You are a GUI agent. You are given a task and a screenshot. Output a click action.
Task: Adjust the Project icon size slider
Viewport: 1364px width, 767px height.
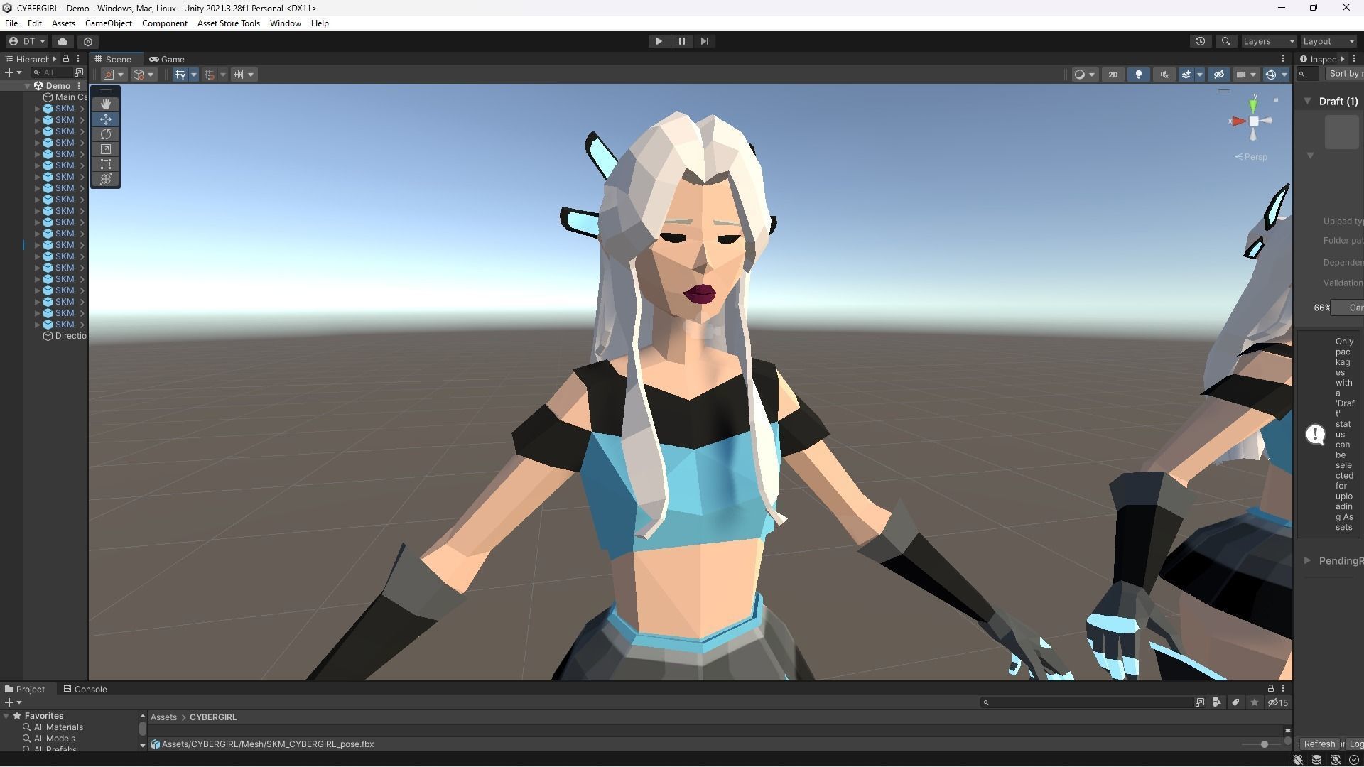pyautogui.click(x=1263, y=744)
